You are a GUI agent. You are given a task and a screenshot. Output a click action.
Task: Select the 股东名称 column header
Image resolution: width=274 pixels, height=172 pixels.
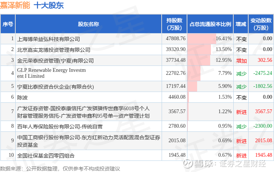88,24
